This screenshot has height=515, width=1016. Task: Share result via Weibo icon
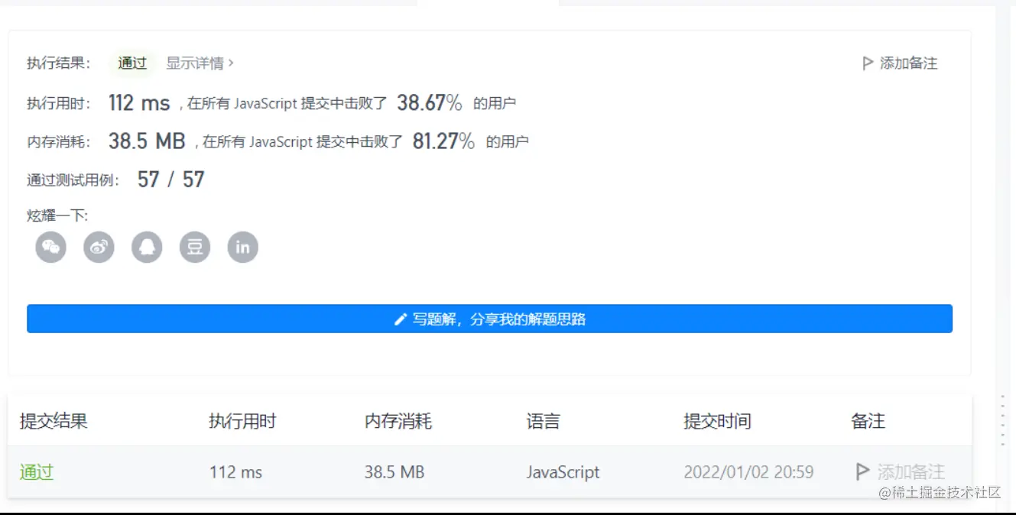(x=99, y=248)
